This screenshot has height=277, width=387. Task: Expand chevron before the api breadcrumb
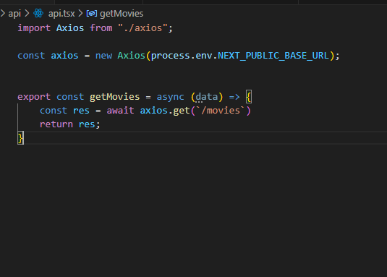click(2, 13)
